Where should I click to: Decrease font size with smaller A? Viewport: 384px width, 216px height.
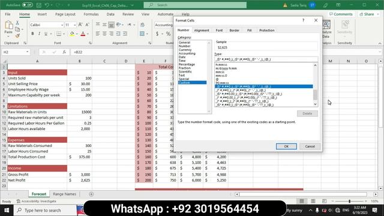[x=87, y=25]
